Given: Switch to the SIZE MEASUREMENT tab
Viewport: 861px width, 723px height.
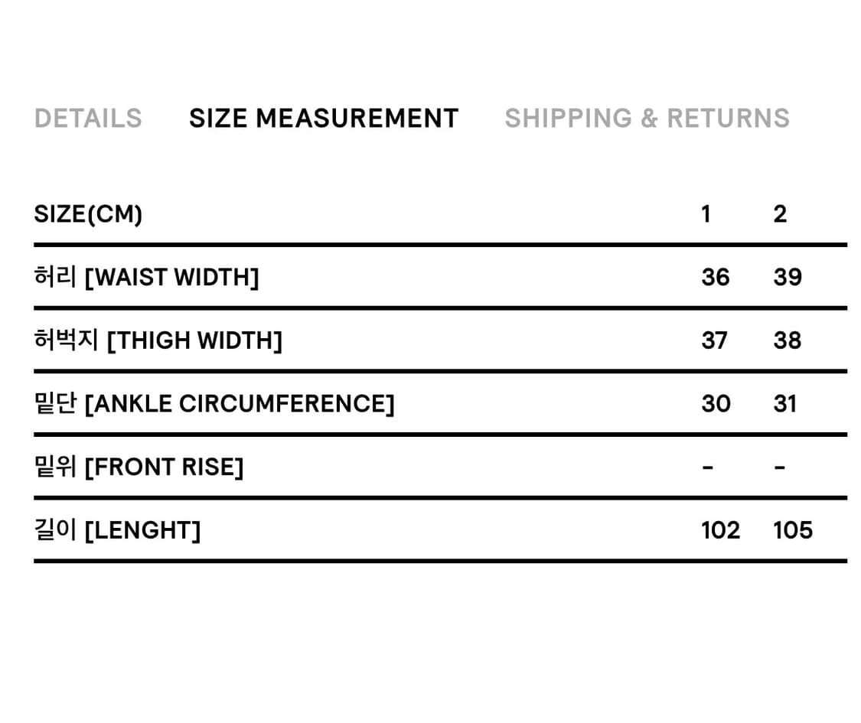Looking at the screenshot, I should 324,119.
